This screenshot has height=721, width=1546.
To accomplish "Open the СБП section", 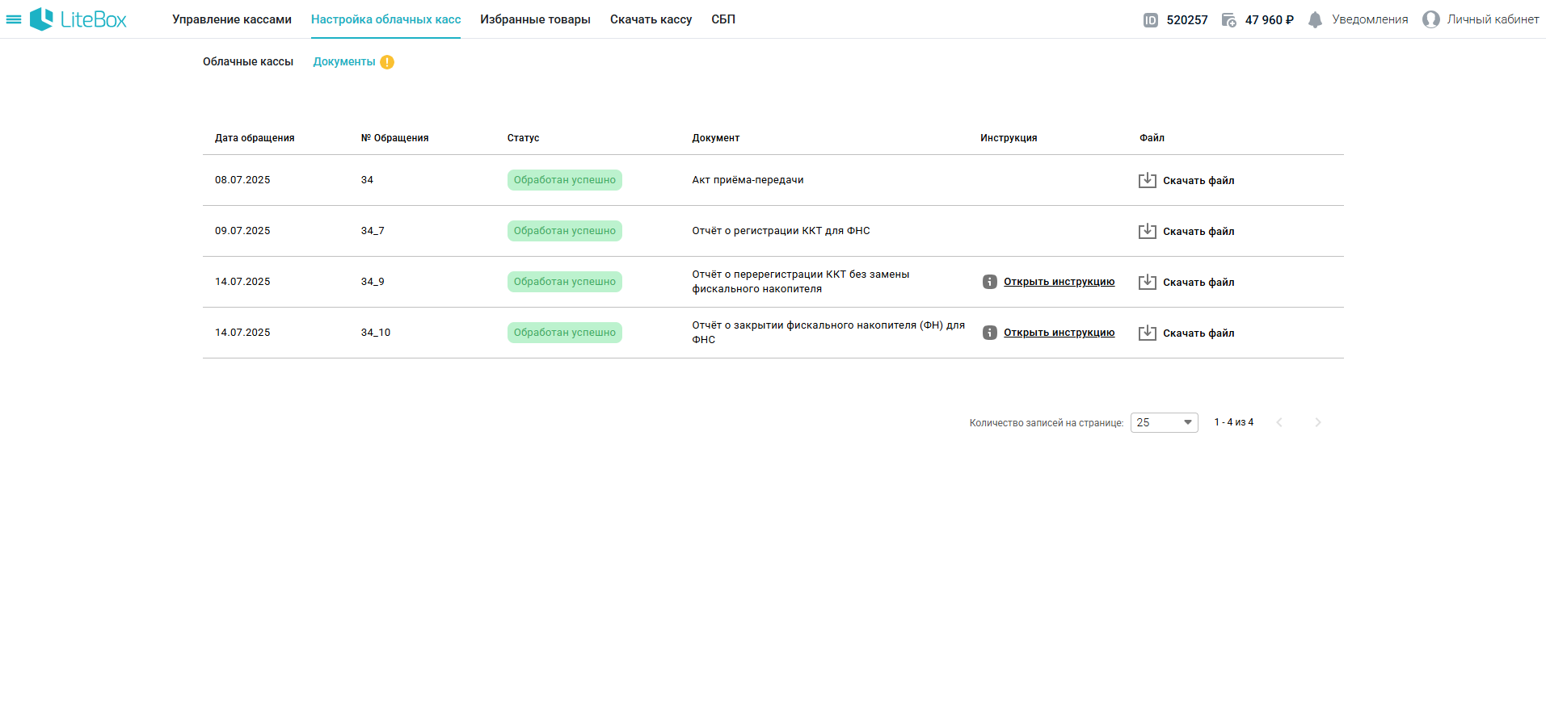I will click(723, 19).
